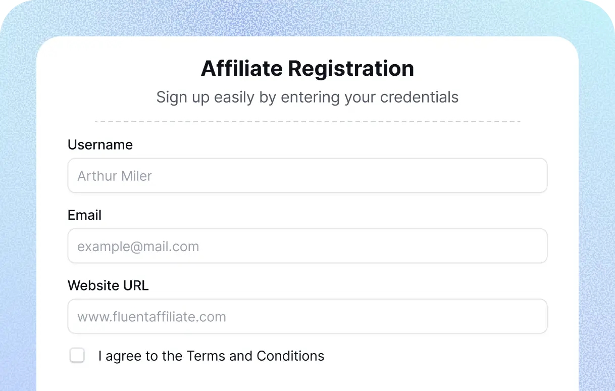Click the word 'credentials' in the subtitle
615x391 pixels.
pyautogui.click(x=419, y=97)
